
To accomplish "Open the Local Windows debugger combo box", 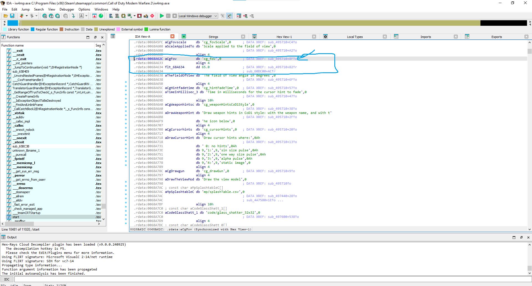I will click(x=198, y=16).
